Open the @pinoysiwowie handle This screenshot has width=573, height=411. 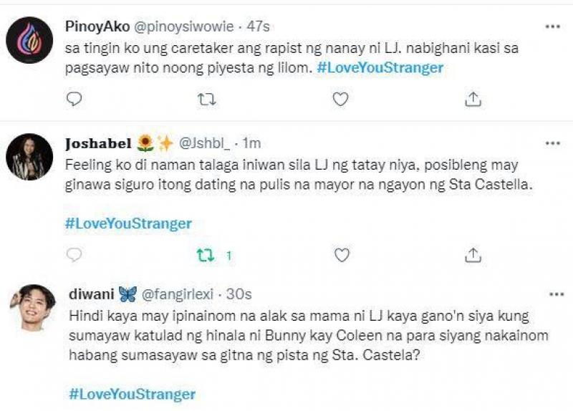pyautogui.click(x=192, y=26)
